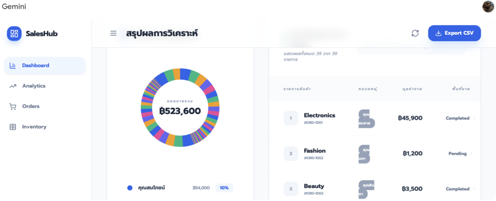Click the รายการสินค้า column header
The image size is (496, 201).
[297, 89]
